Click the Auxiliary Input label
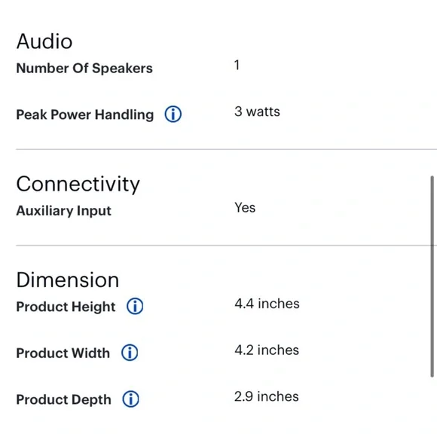The width and height of the screenshot is (437, 437). point(64,211)
